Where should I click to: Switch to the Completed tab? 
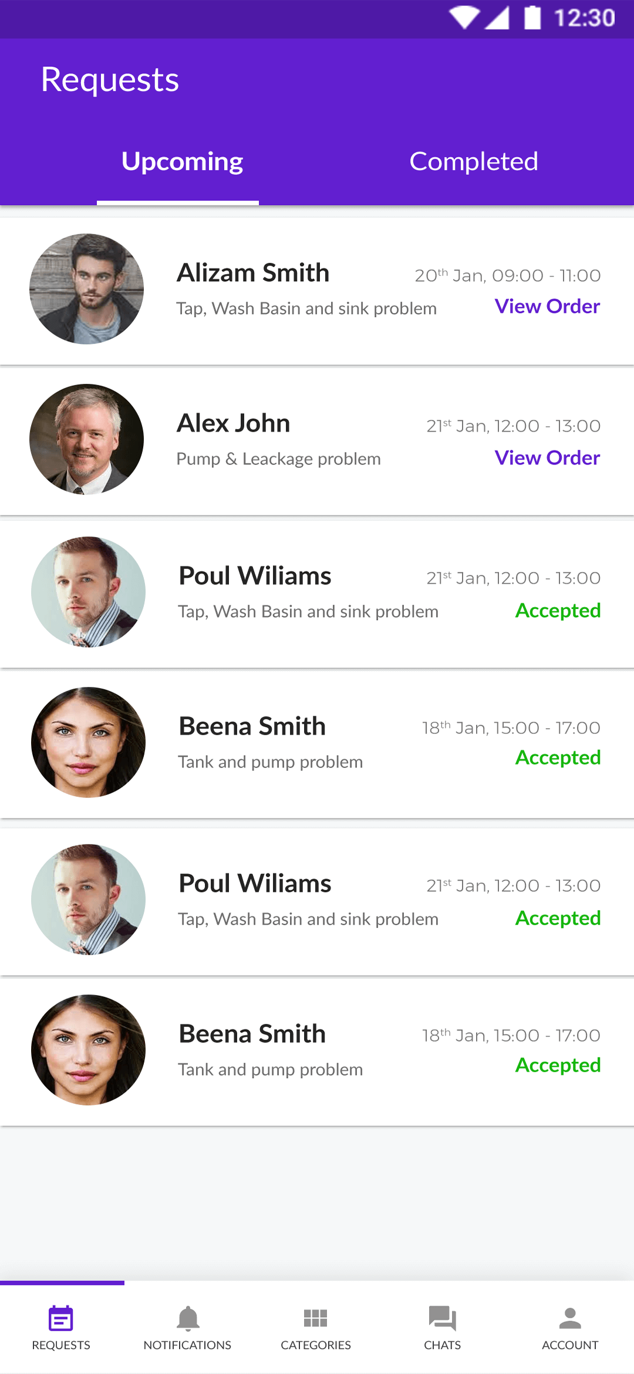tap(474, 160)
